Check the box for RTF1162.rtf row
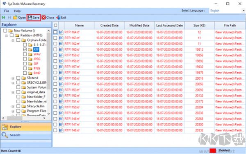 (55, 44)
